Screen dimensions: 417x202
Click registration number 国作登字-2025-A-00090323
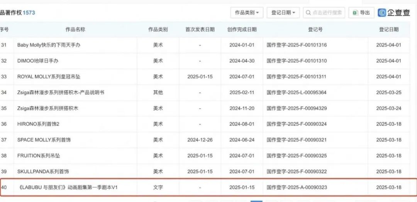pyautogui.click(x=297, y=187)
